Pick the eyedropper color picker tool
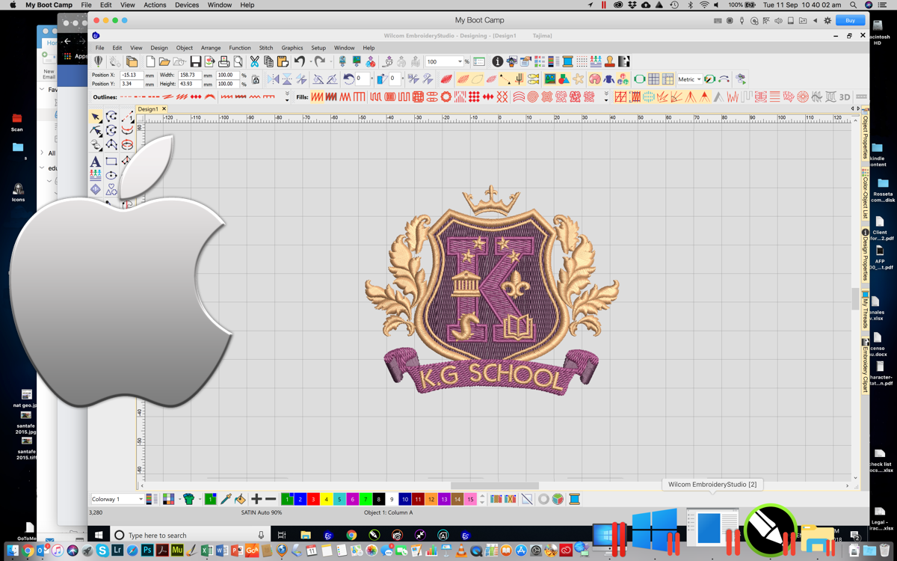The height and width of the screenshot is (561, 897). [x=226, y=499]
